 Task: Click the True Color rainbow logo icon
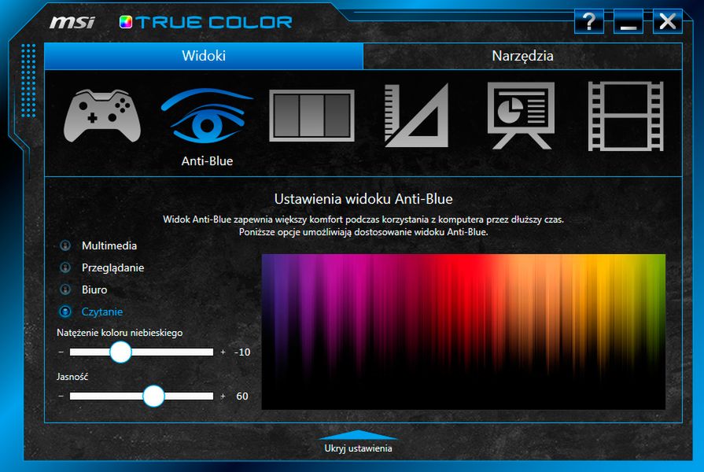click(x=126, y=22)
